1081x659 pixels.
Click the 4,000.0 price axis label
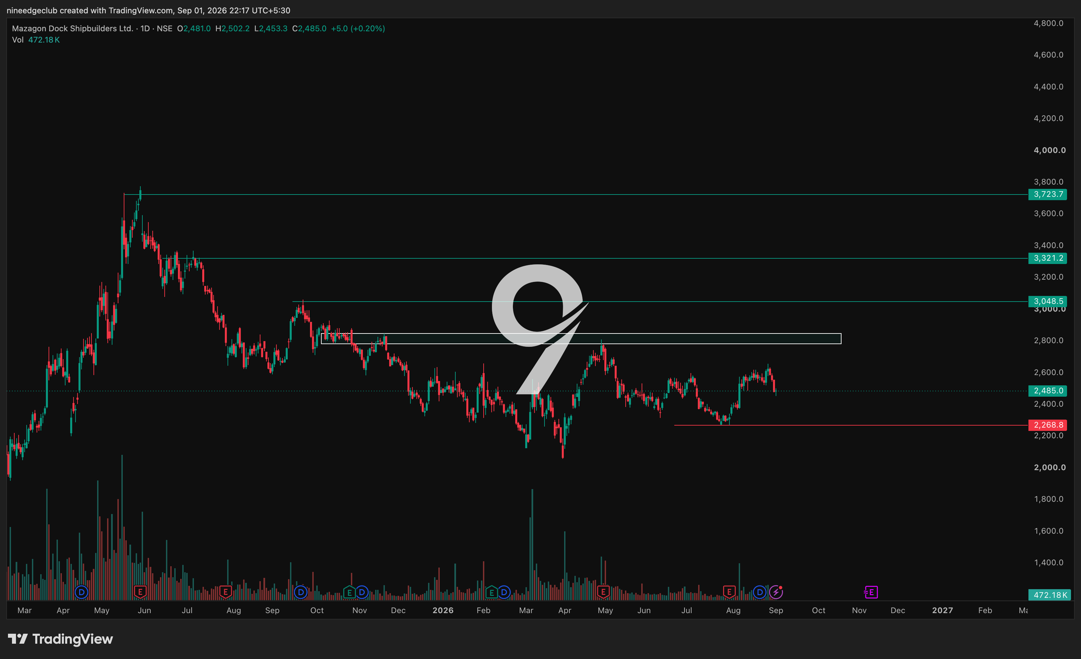point(1049,150)
